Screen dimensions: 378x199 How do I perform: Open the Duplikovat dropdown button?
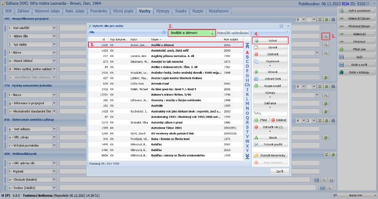click(x=270, y=62)
